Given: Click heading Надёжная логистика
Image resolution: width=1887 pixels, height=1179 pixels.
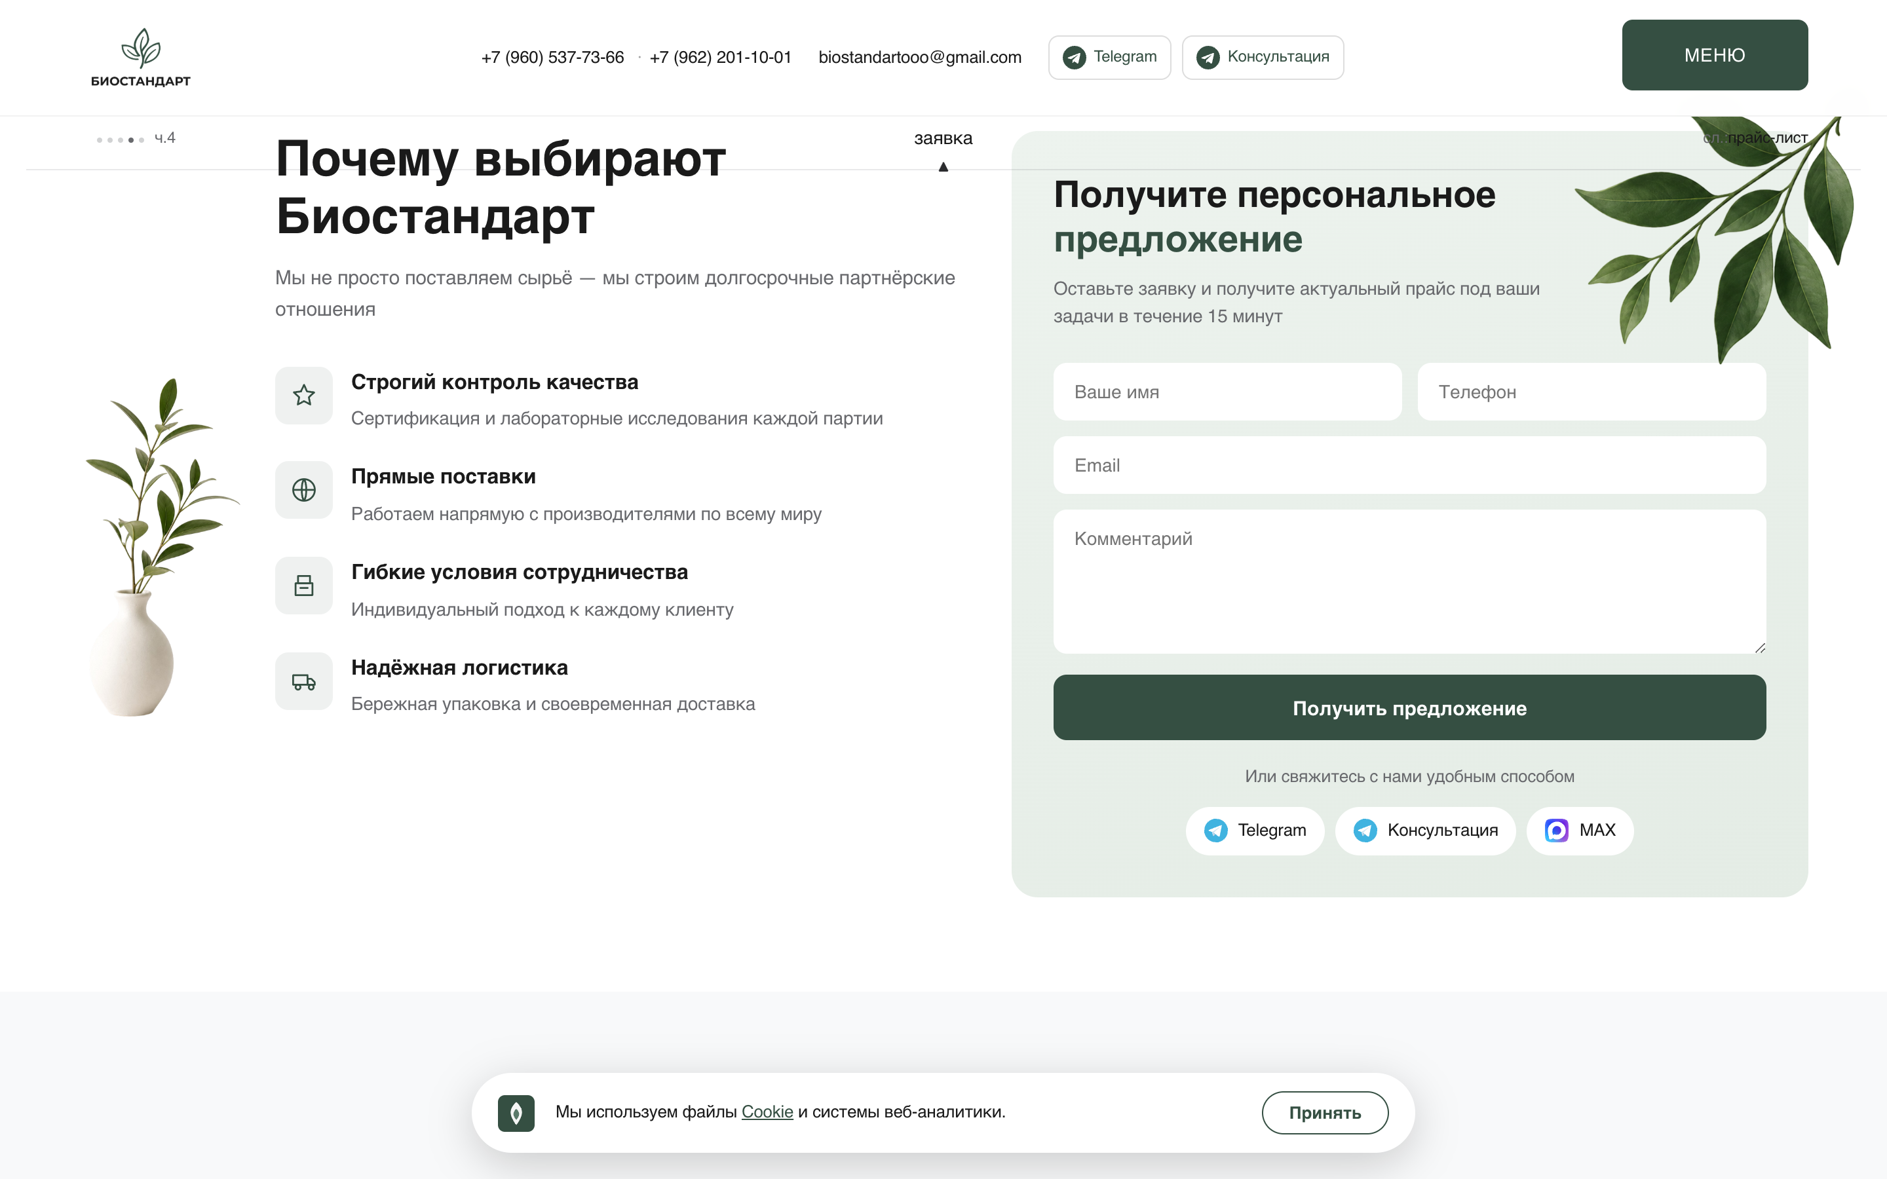Looking at the screenshot, I should pyautogui.click(x=459, y=668).
